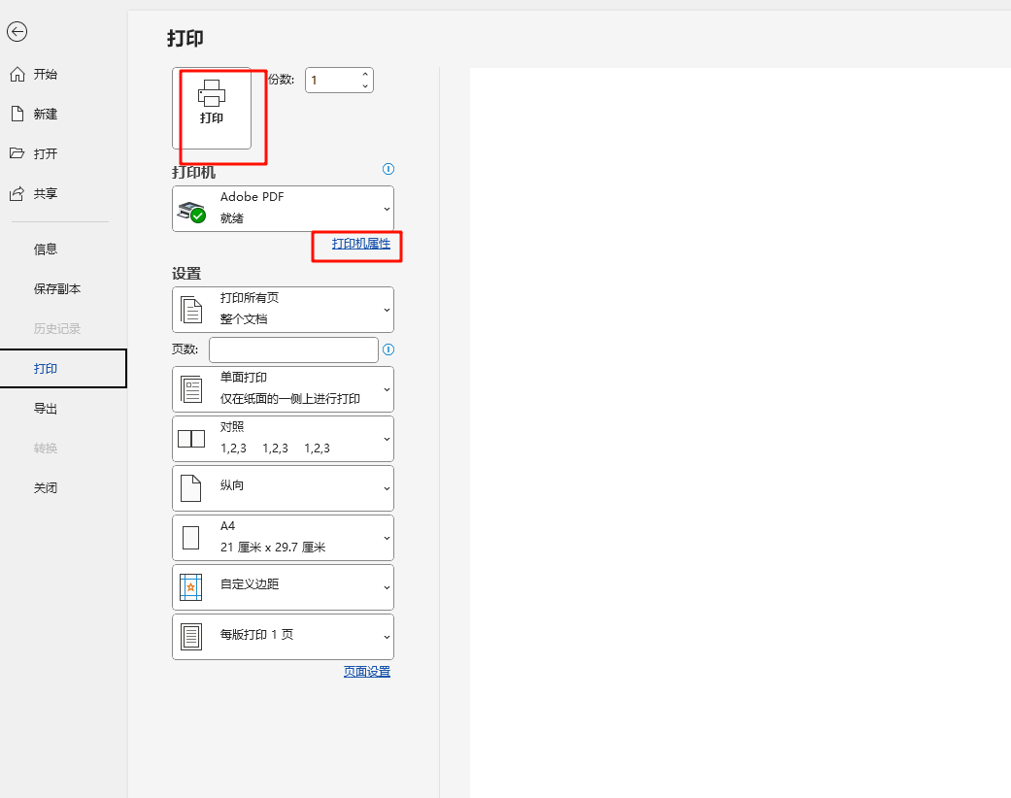The height and width of the screenshot is (798, 1011).
Task: Expand the 自定义边距 dropdown arrow
Action: point(387,588)
